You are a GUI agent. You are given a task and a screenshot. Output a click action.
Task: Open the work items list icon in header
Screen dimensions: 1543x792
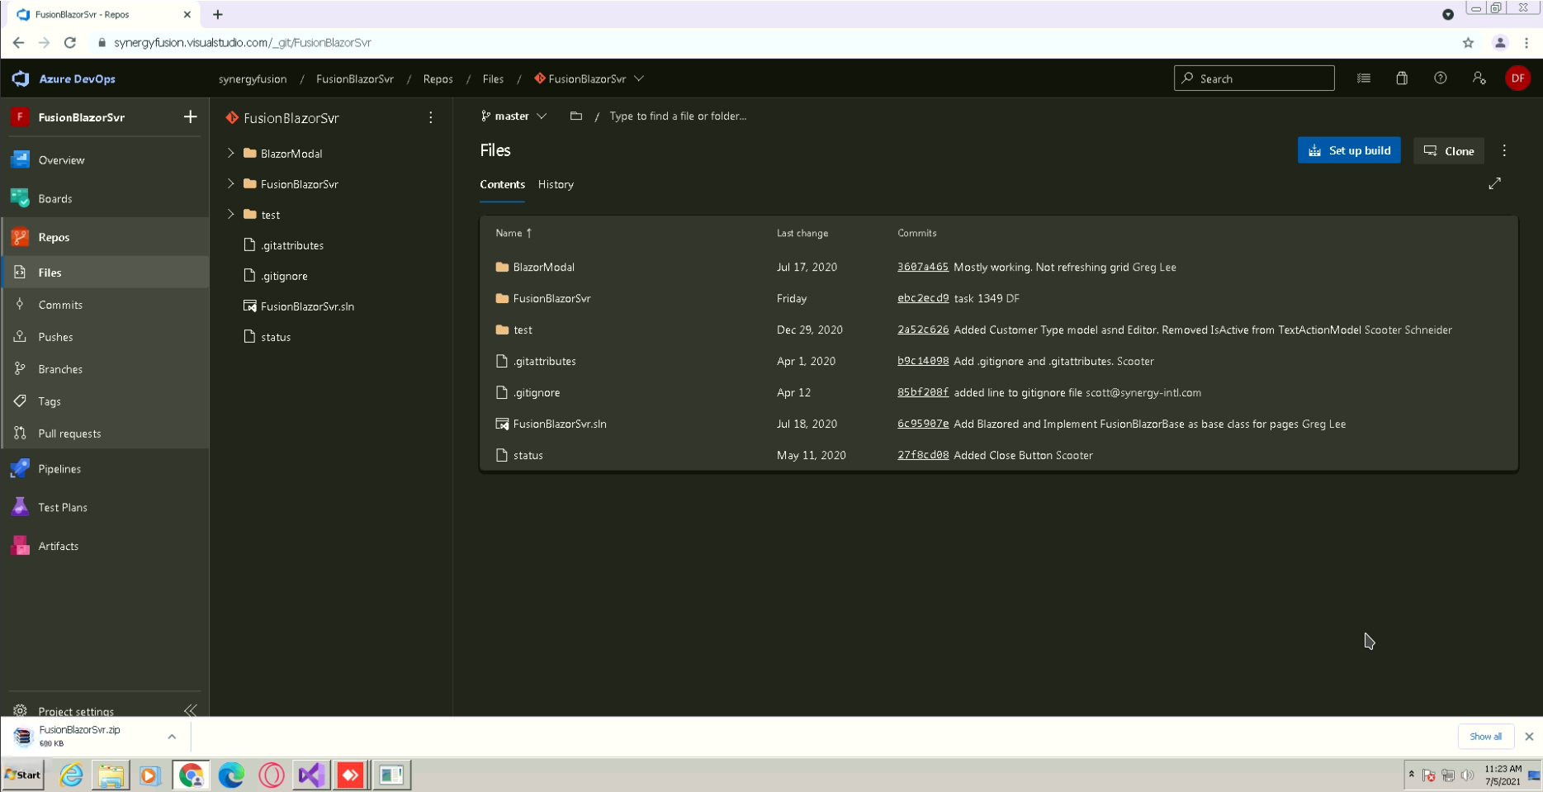1364,78
